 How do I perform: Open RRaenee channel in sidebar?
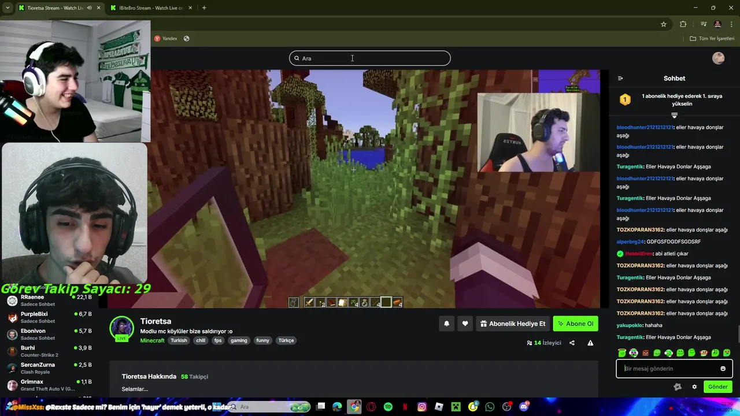[x=49, y=300]
